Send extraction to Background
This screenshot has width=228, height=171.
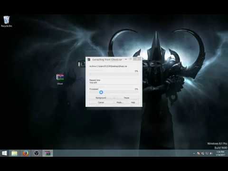(101, 98)
